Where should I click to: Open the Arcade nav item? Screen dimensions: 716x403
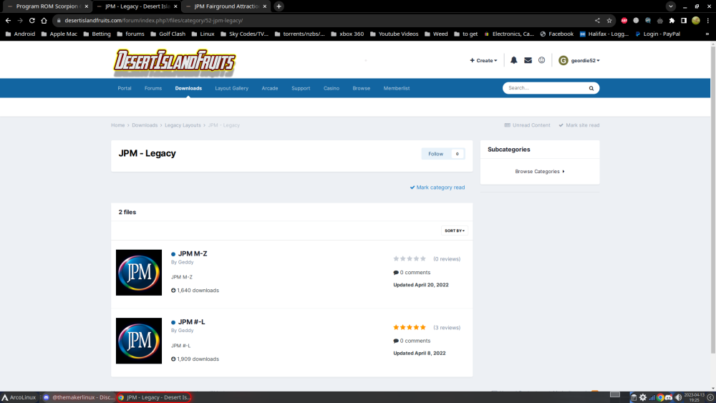pos(270,88)
